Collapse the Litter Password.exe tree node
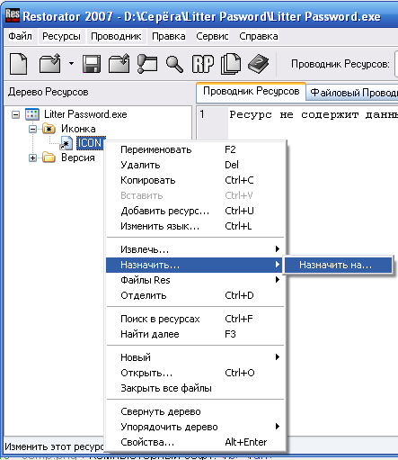The width and height of the screenshot is (398, 460). (15, 114)
